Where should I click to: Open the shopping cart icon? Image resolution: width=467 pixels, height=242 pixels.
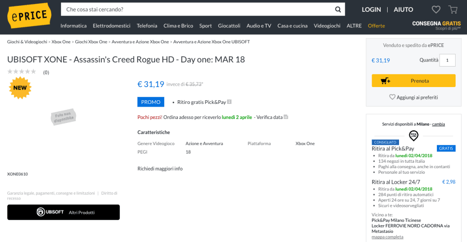[453, 10]
